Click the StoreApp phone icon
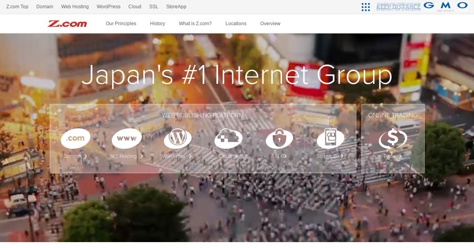Screen dimensions: 474x248 point(330,139)
